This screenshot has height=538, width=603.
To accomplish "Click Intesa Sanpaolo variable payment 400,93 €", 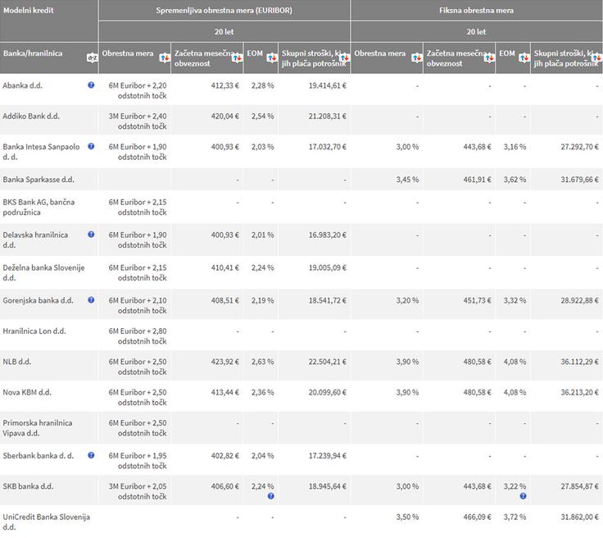I will [x=225, y=147].
